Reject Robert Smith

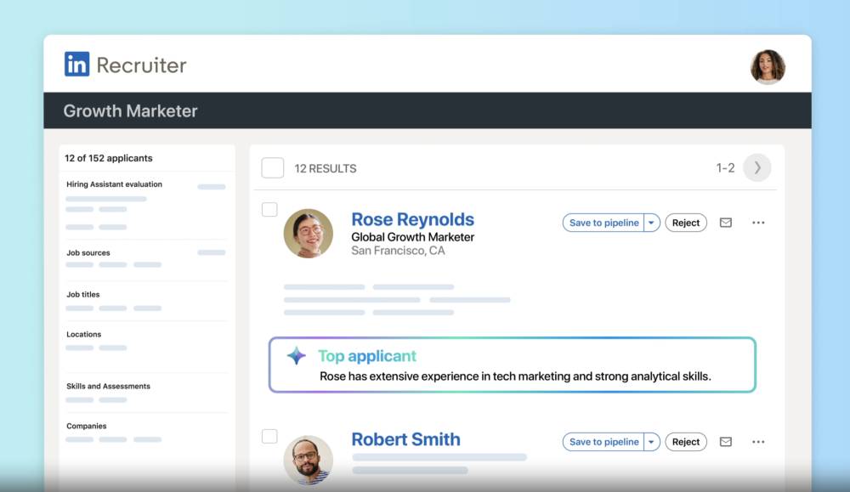pos(686,442)
